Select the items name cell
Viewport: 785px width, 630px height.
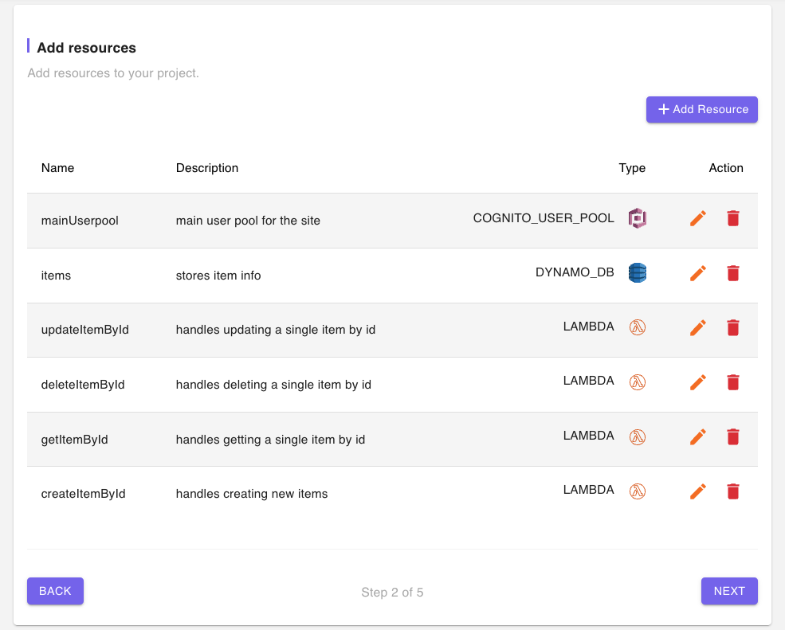[x=56, y=276]
